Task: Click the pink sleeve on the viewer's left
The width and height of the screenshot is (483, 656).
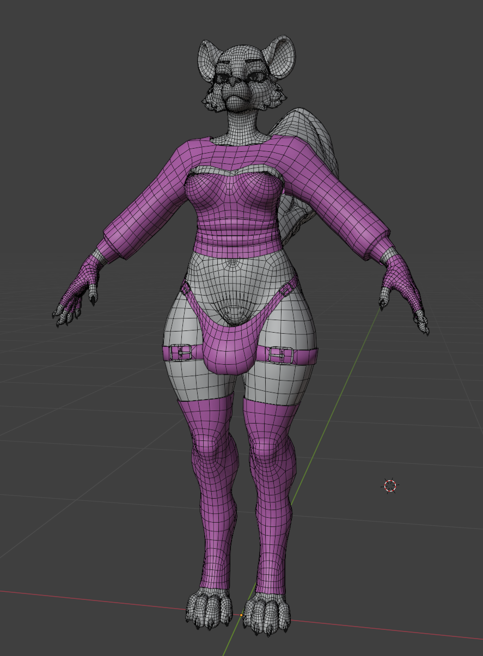Action: coord(147,207)
